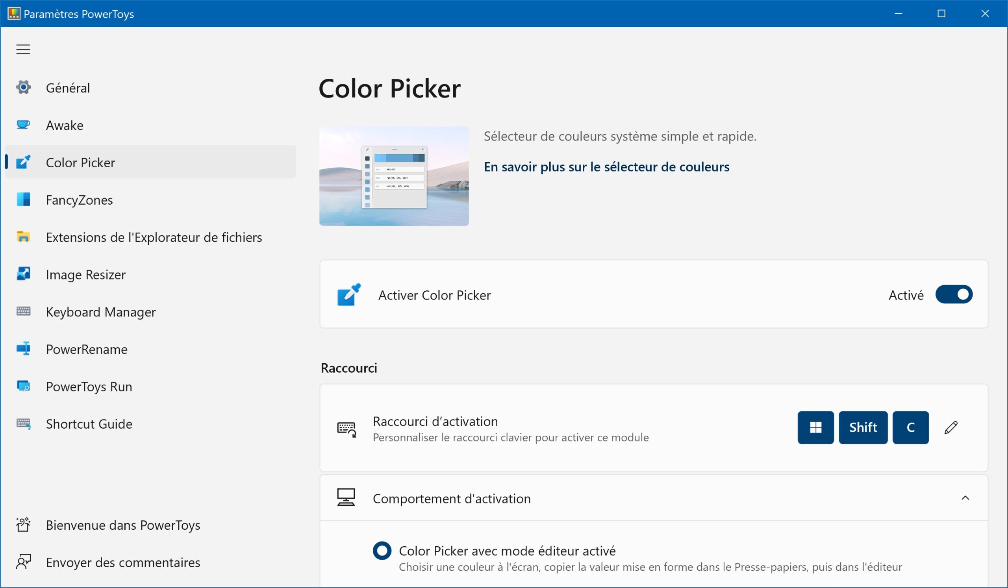1008x588 pixels.
Task: Click 'Personnaliser le raccourci clavier pour activer ce module'
Action: 511,437
